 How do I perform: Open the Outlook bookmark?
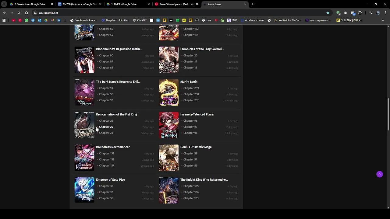click(x=39, y=20)
